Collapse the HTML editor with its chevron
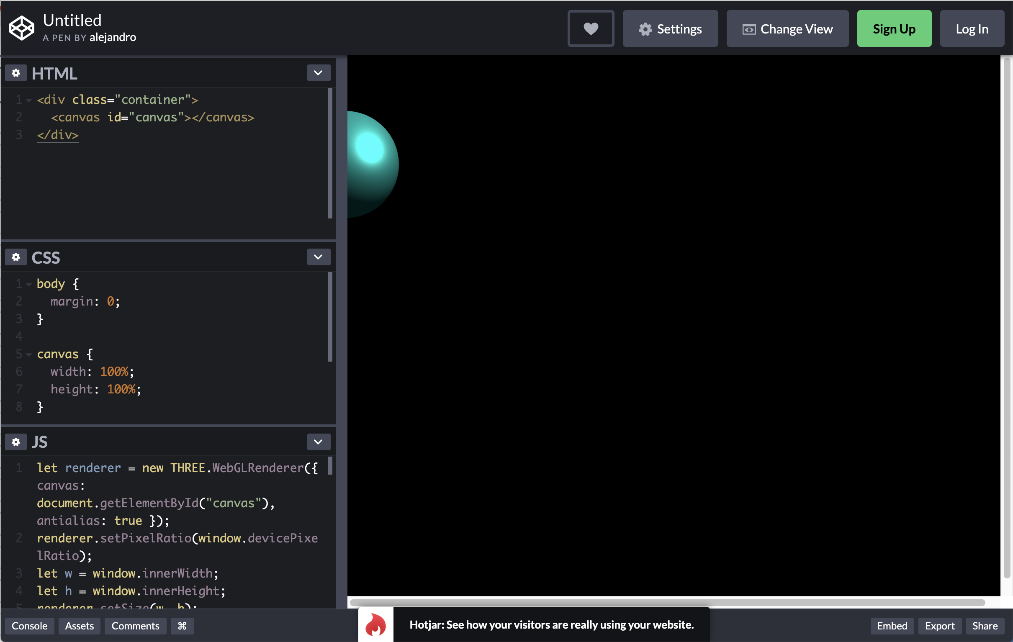Screen dimensions: 1013x642 [x=319, y=73]
